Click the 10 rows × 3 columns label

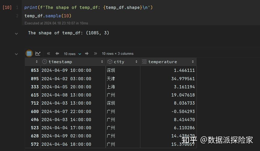pos(118,53)
